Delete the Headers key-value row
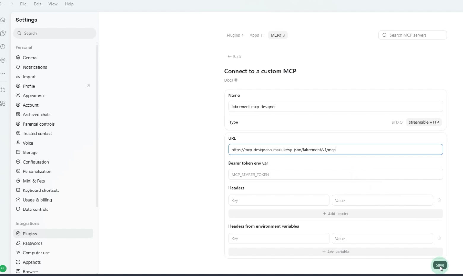463x276 pixels. (x=439, y=200)
